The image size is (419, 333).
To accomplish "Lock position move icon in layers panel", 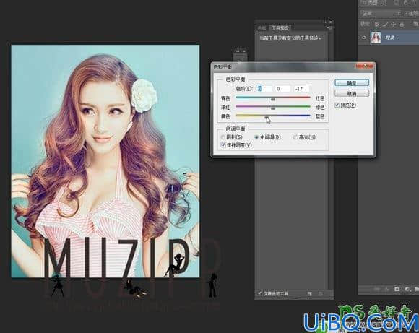I will click(393, 25).
